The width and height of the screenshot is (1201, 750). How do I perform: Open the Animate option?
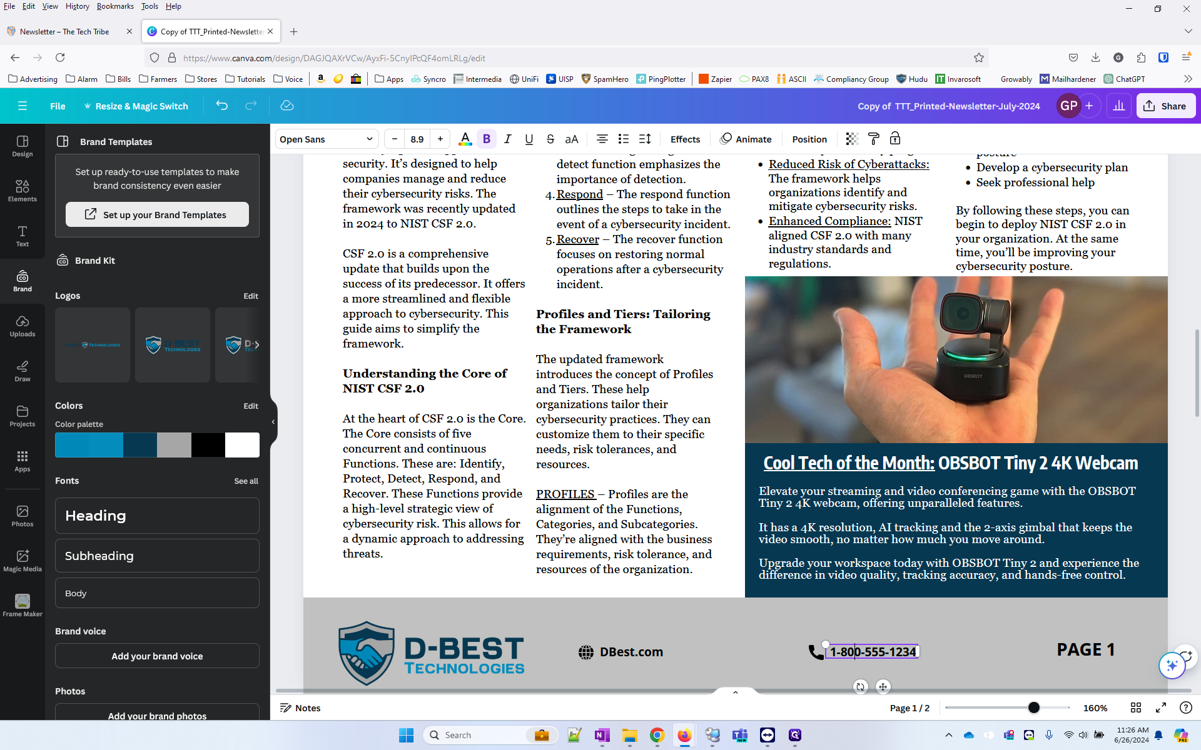coord(746,139)
